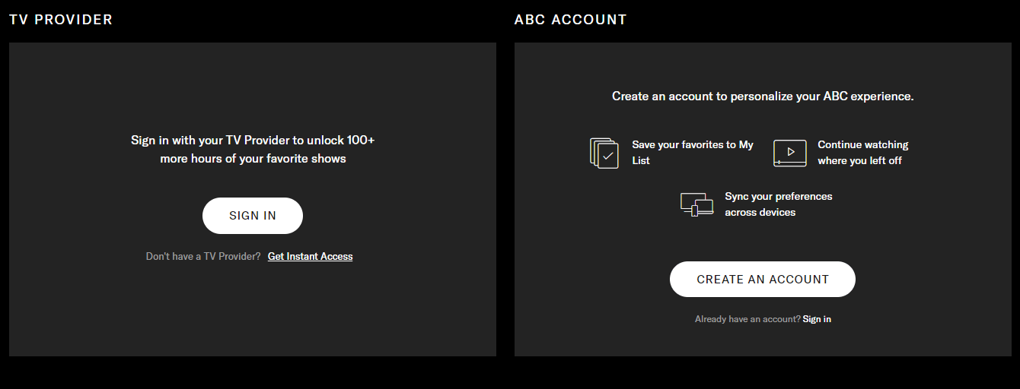Click the 'Sync your preferences across devices' text
The width and height of the screenshot is (1020, 389).
779,204
